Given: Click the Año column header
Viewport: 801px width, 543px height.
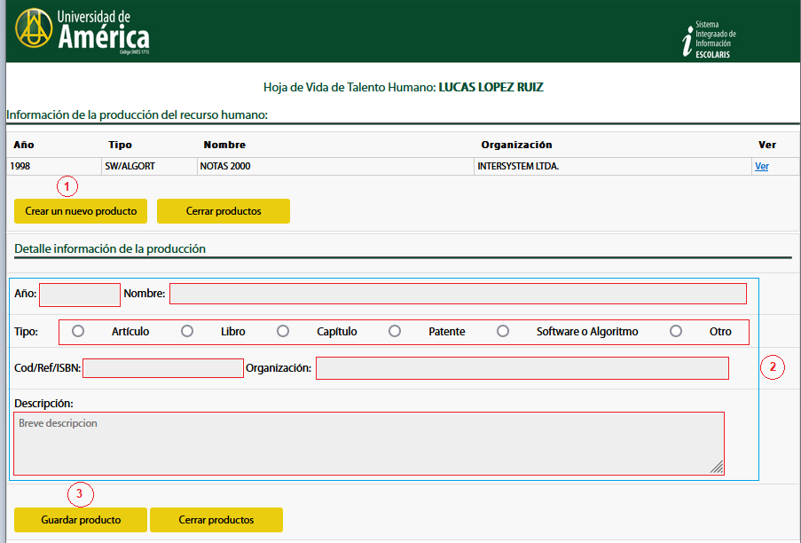Looking at the screenshot, I should tap(23, 145).
